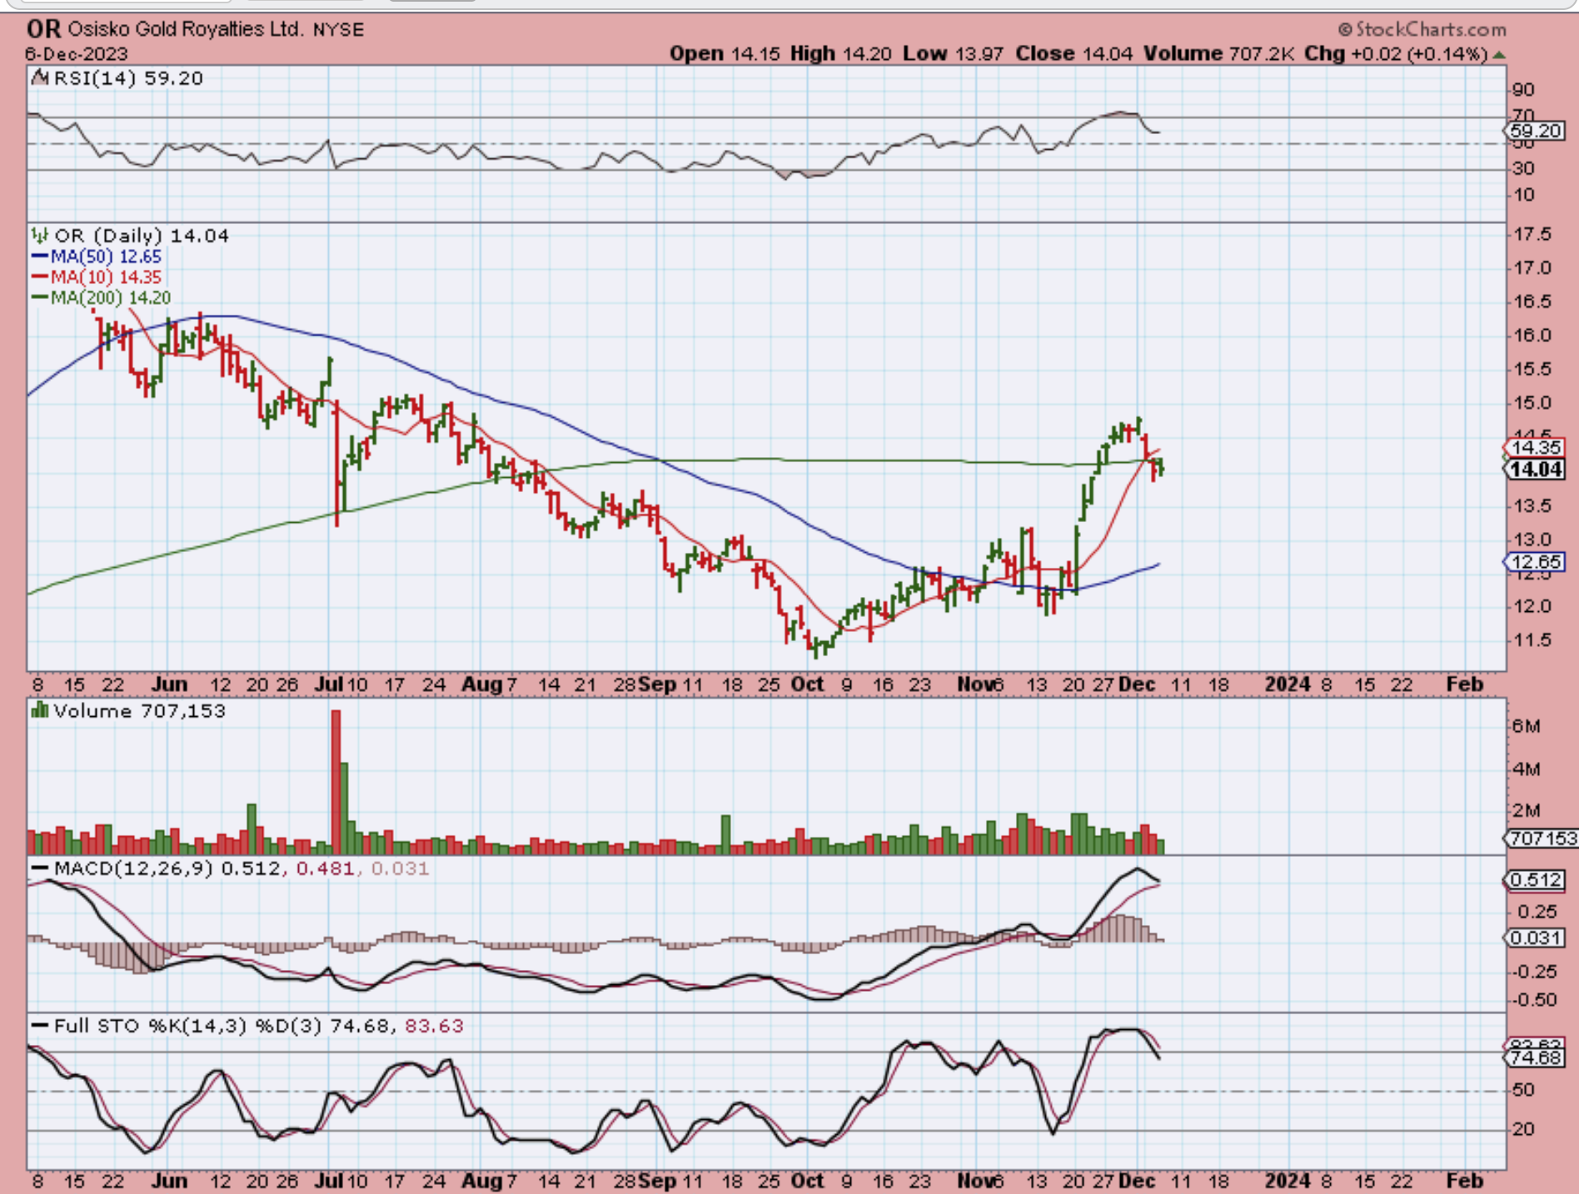Click the bold 14.04 last-price axis tag
Screen dimensions: 1579x1194
pos(1534,469)
